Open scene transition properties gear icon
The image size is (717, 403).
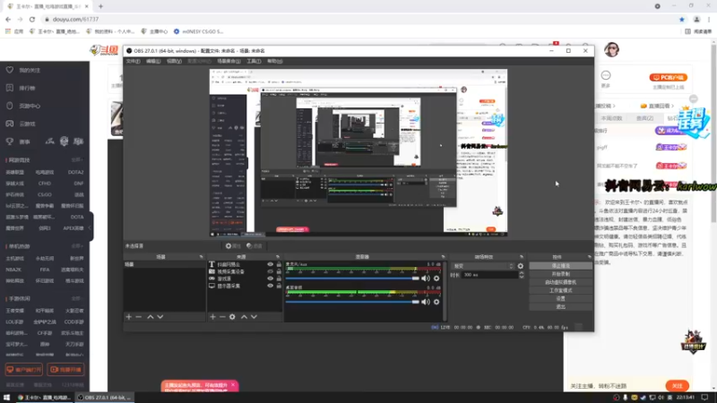(x=521, y=266)
